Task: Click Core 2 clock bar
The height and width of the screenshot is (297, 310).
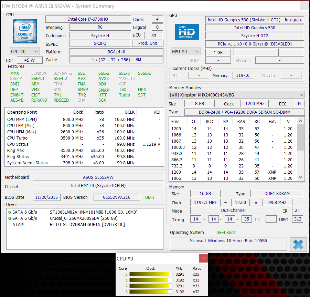Action: click(x=151, y=286)
